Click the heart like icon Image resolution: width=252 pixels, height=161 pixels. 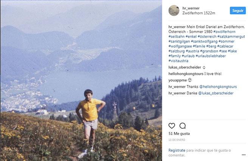(x=172, y=126)
